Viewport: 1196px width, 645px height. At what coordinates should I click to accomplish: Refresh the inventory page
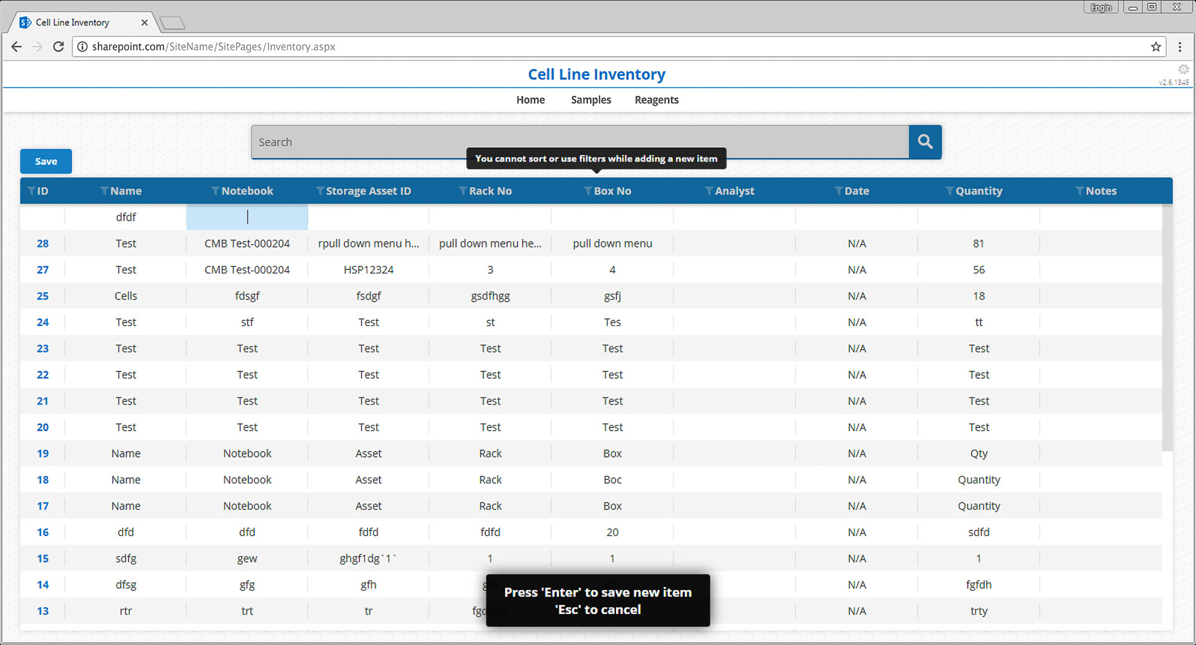point(58,46)
